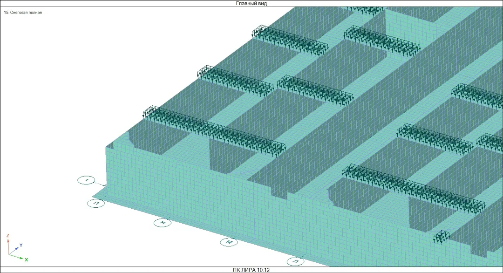Viewport: 503px width, 273px height.
Task: Select the "15. Снеговая полная" load case label
Action: click(x=23, y=13)
